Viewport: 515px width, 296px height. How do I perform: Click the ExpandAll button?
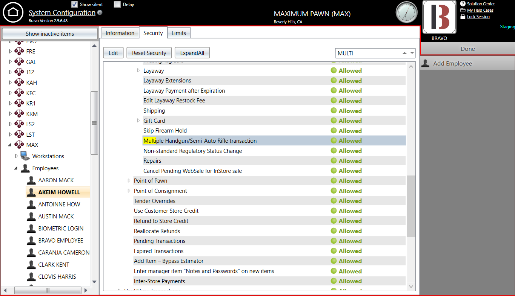click(x=192, y=53)
